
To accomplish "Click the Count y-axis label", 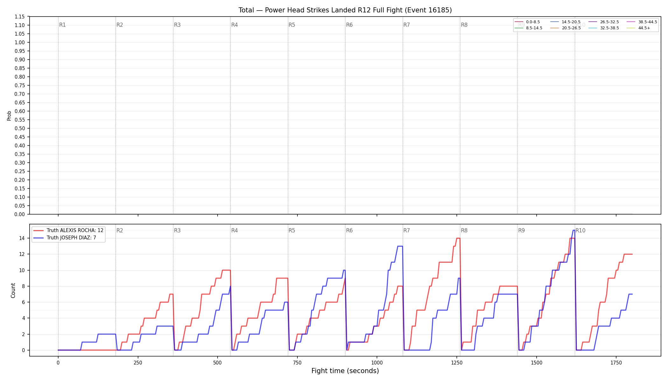I will (13, 290).
